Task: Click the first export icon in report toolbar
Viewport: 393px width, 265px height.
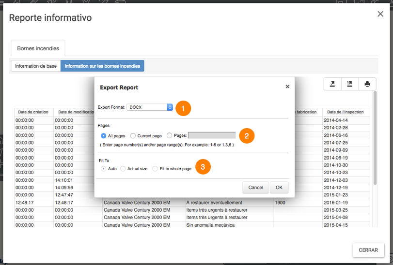Action: [x=332, y=84]
